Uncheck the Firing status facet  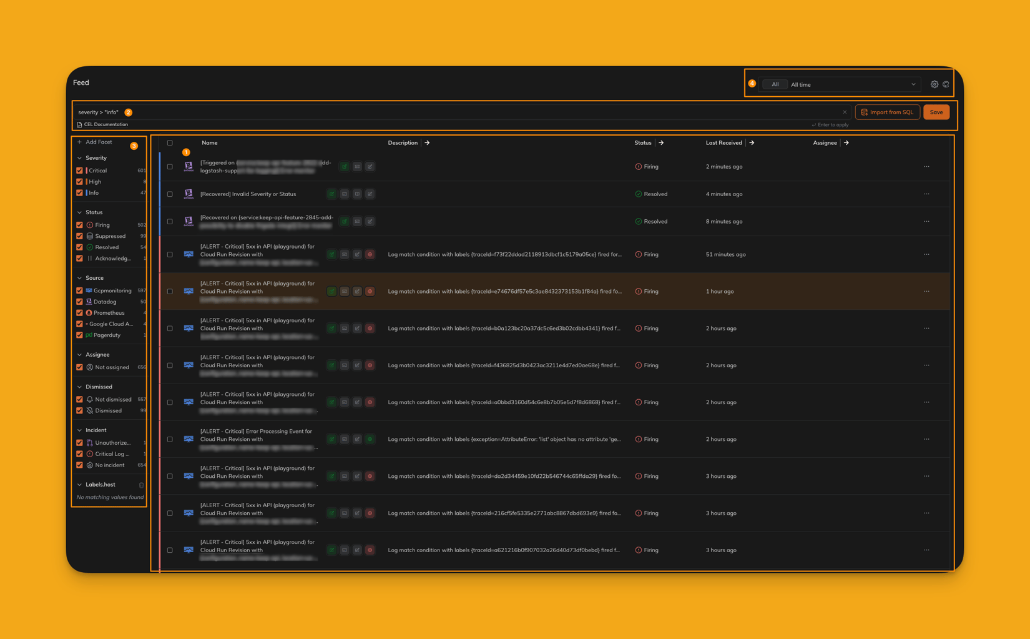pos(79,225)
